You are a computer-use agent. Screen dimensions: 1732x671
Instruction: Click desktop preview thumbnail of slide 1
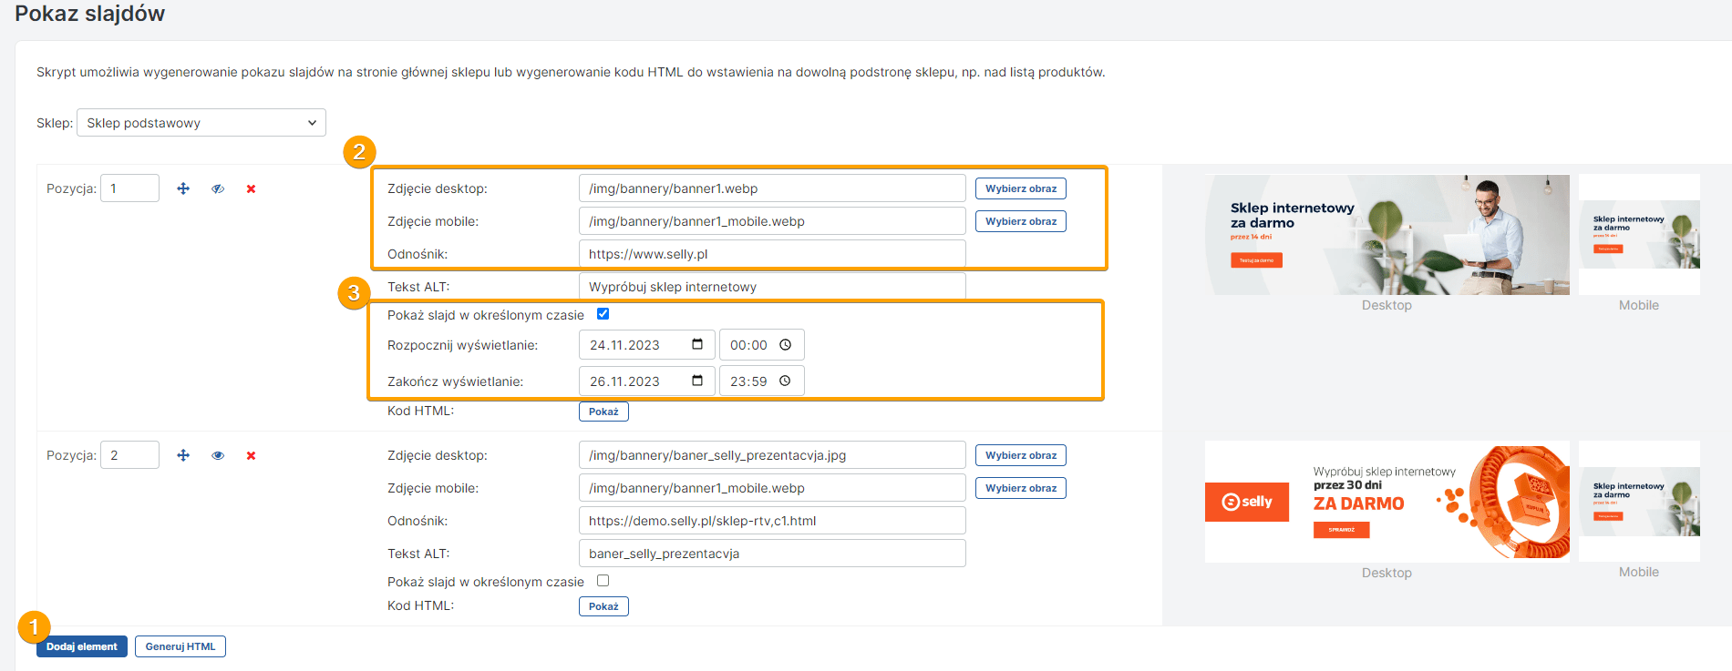click(1387, 235)
